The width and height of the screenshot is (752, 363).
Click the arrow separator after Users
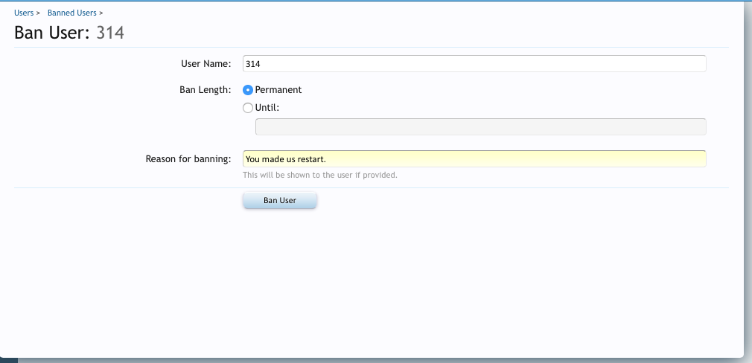click(x=38, y=13)
